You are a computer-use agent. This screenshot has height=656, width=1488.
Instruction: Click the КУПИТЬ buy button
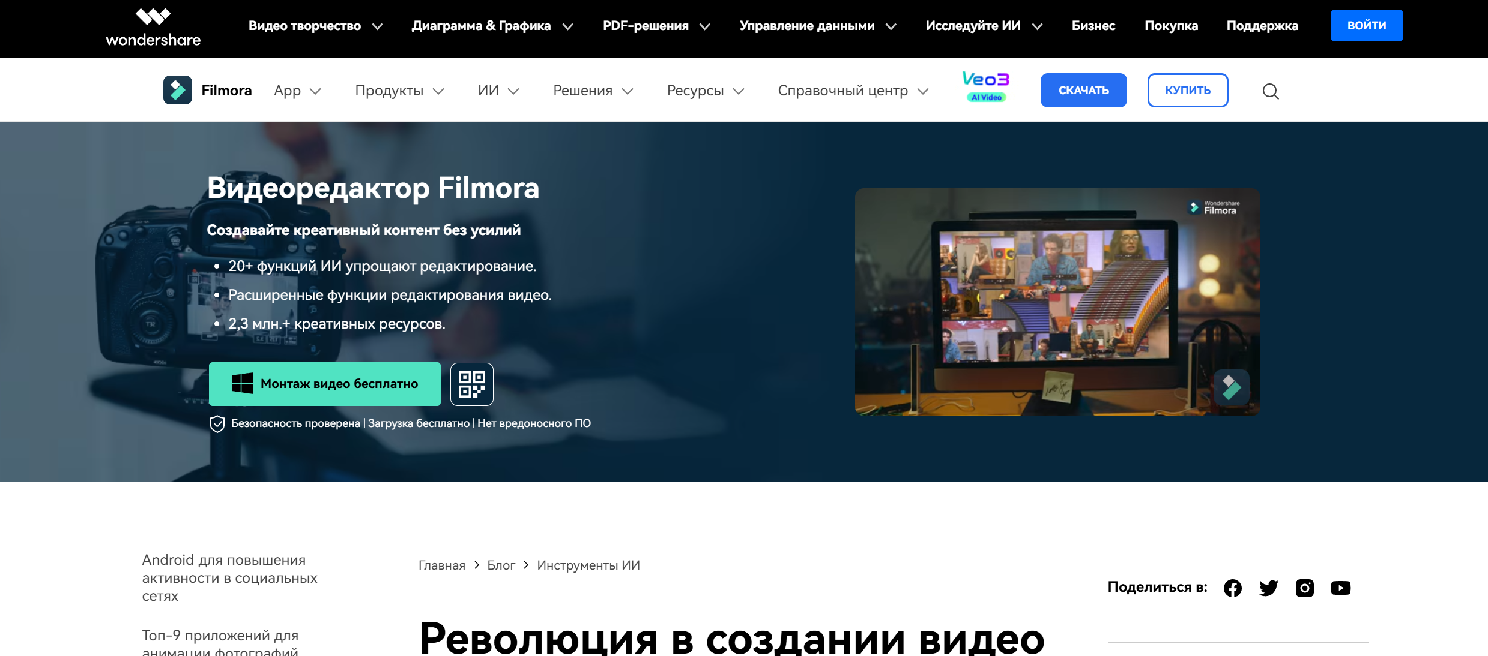1188,91
